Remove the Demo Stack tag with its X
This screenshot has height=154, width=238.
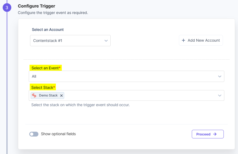(62, 95)
